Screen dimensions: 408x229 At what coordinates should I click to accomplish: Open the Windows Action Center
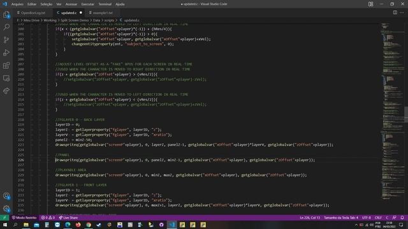(x=401, y=225)
